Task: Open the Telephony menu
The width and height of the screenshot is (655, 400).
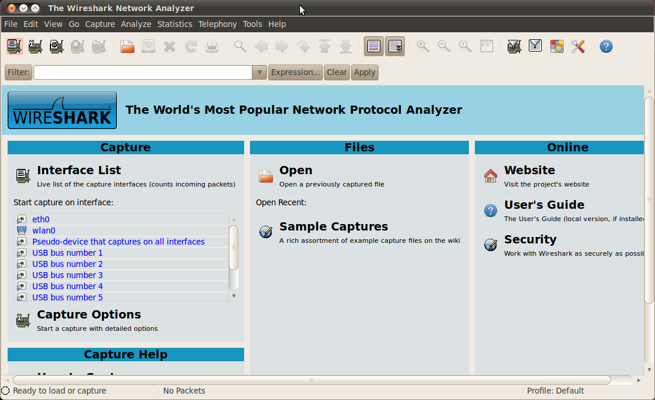Action: tap(217, 24)
